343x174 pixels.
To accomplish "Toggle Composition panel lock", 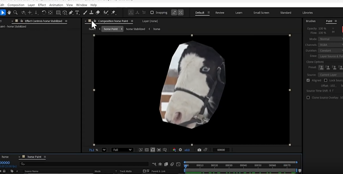I will click(x=95, y=21).
